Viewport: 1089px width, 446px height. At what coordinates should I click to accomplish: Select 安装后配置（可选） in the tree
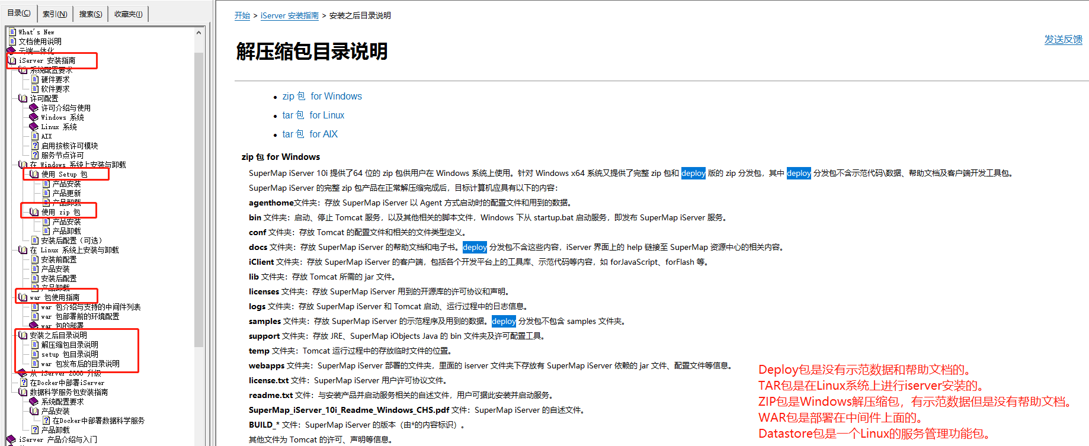tap(72, 240)
